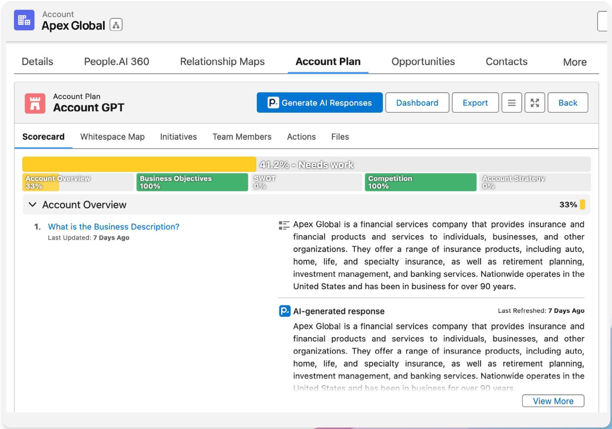
Task: Click the Export button
Action: pyautogui.click(x=475, y=103)
